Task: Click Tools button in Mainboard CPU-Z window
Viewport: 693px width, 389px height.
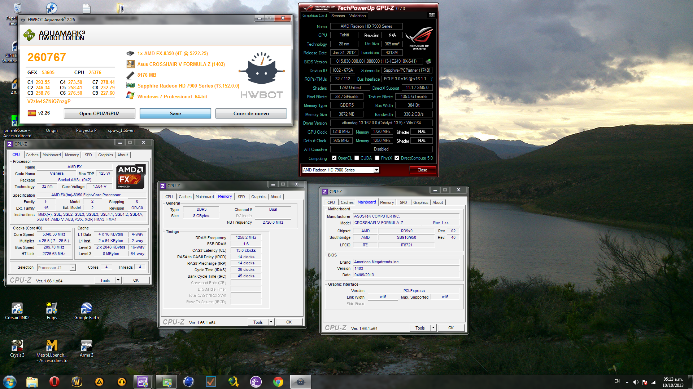Action: pyautogui.click(x=420, y=328)
